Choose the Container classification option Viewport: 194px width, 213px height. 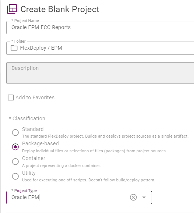[15, 161]
